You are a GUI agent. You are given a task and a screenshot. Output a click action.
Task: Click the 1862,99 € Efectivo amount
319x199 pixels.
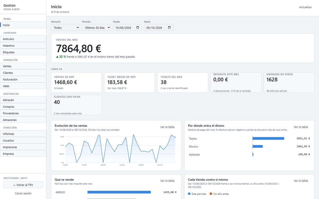tap(303, 146)
